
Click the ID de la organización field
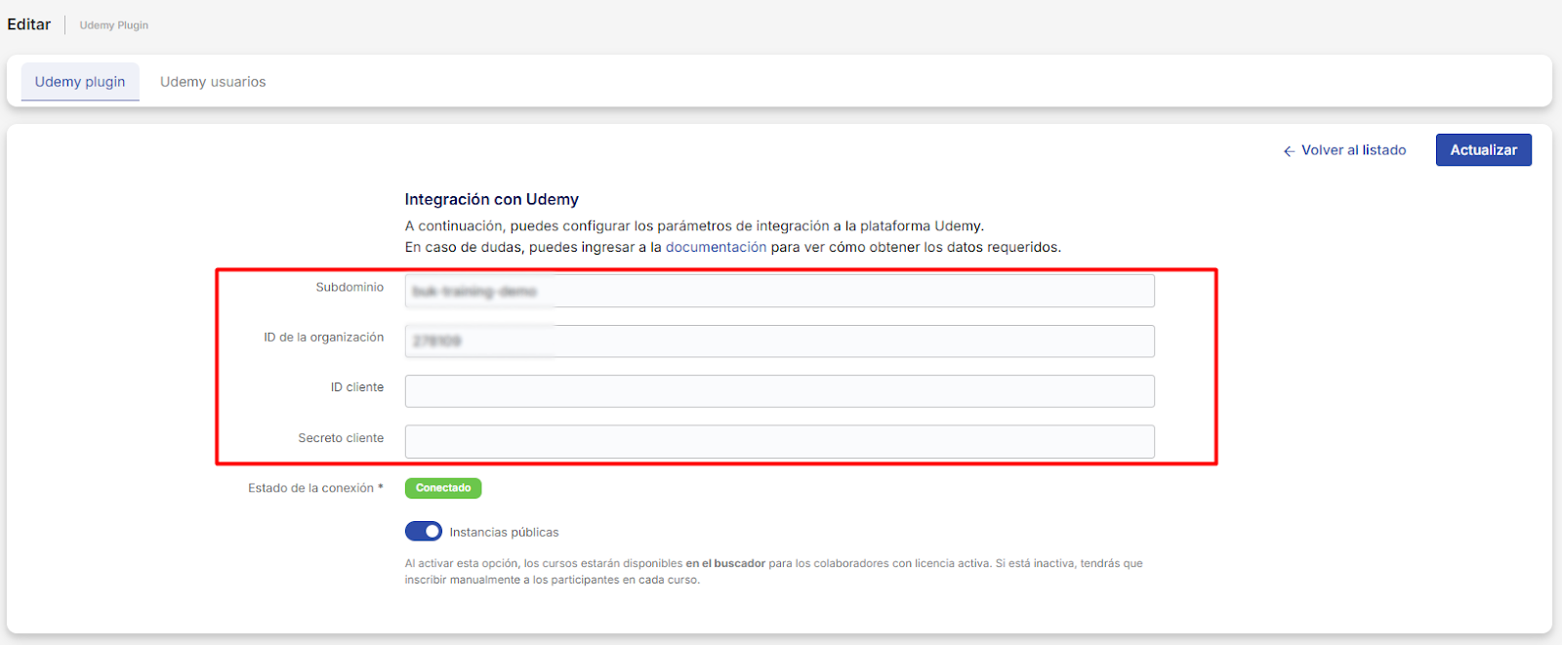click(779, 342)
